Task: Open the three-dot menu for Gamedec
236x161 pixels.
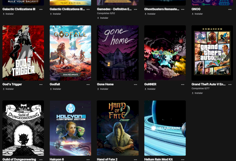Action: (x=135, y=9)
